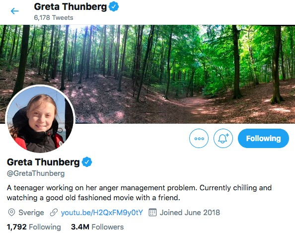295x233 pixels.
Task: Click the calendar icon near Joined
Action: coord(152,213)
